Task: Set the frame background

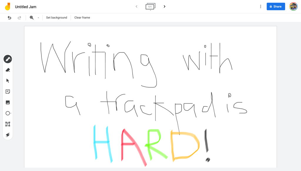Action: coord(56,18)
